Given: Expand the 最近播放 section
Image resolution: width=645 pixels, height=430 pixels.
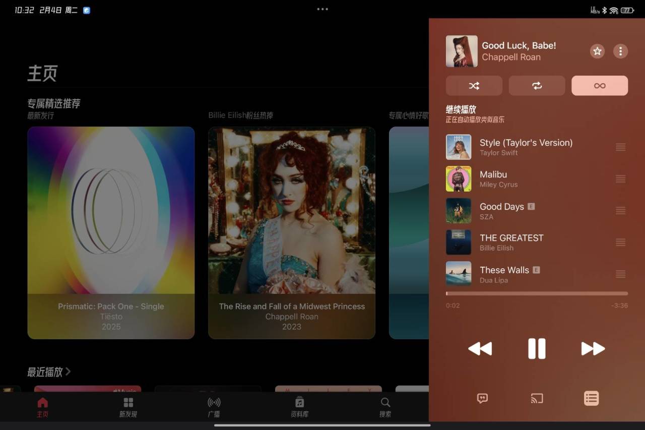Looking at the screenshot, I should 49,372.
